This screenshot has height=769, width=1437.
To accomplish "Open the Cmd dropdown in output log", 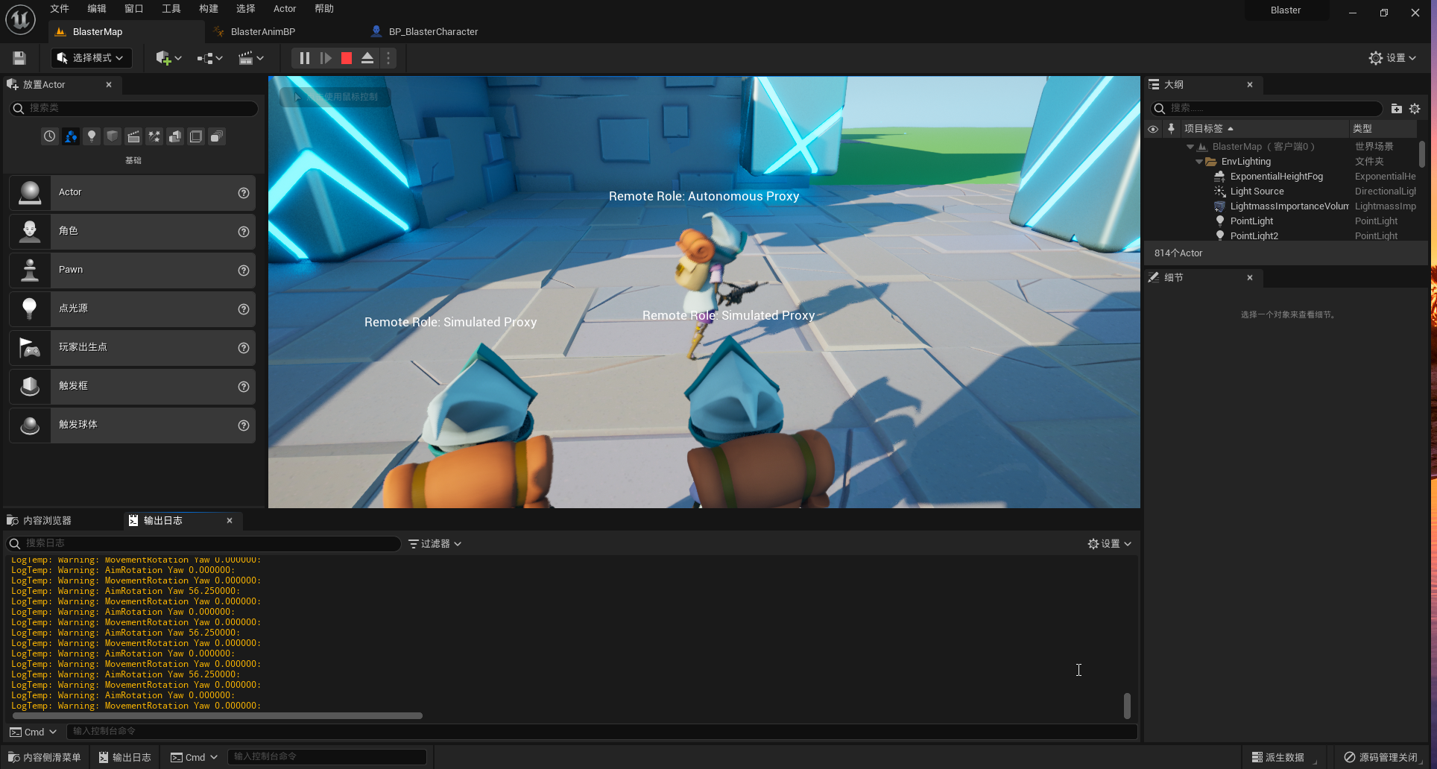I will click(x=34, y=732).
